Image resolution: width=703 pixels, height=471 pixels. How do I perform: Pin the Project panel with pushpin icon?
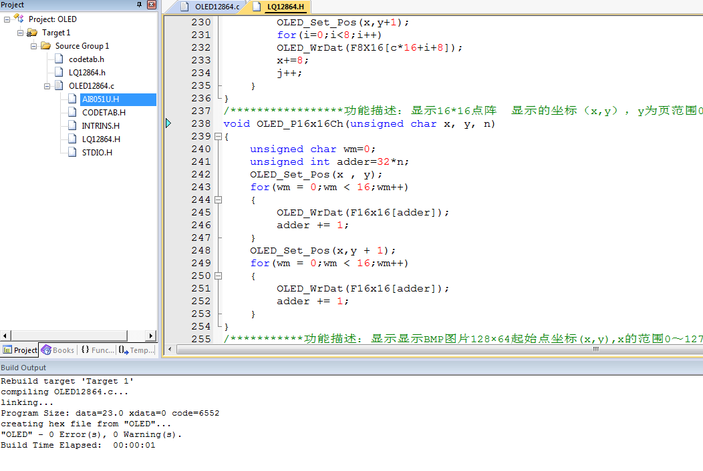[x=139, y=5]
